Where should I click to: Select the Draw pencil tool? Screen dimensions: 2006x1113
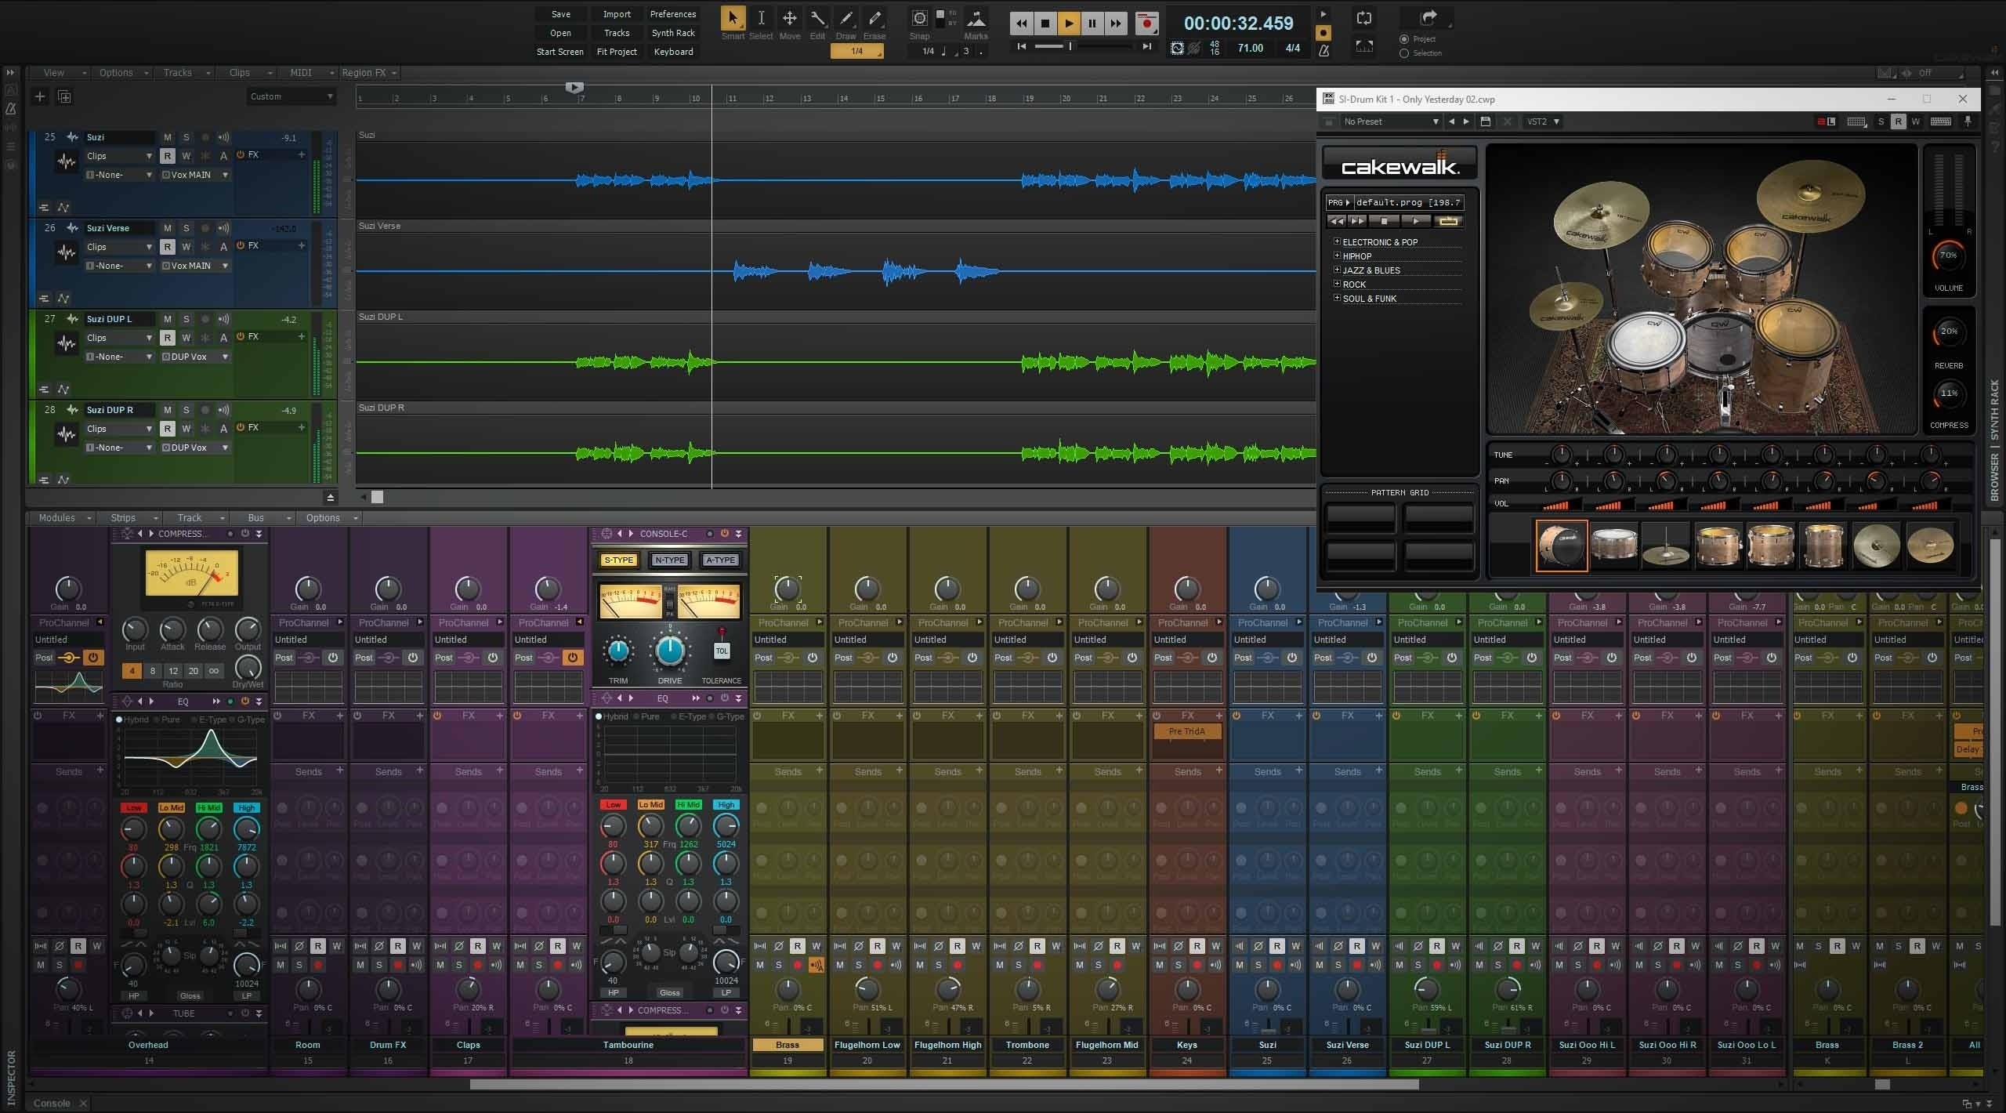(845, 19)
